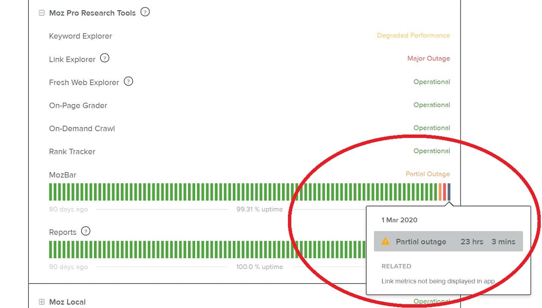The height and width of the screenshot is (308, 542).
Task: Click help icon beside Moz Pro Research Tools
Action: (x=145, y=12)
